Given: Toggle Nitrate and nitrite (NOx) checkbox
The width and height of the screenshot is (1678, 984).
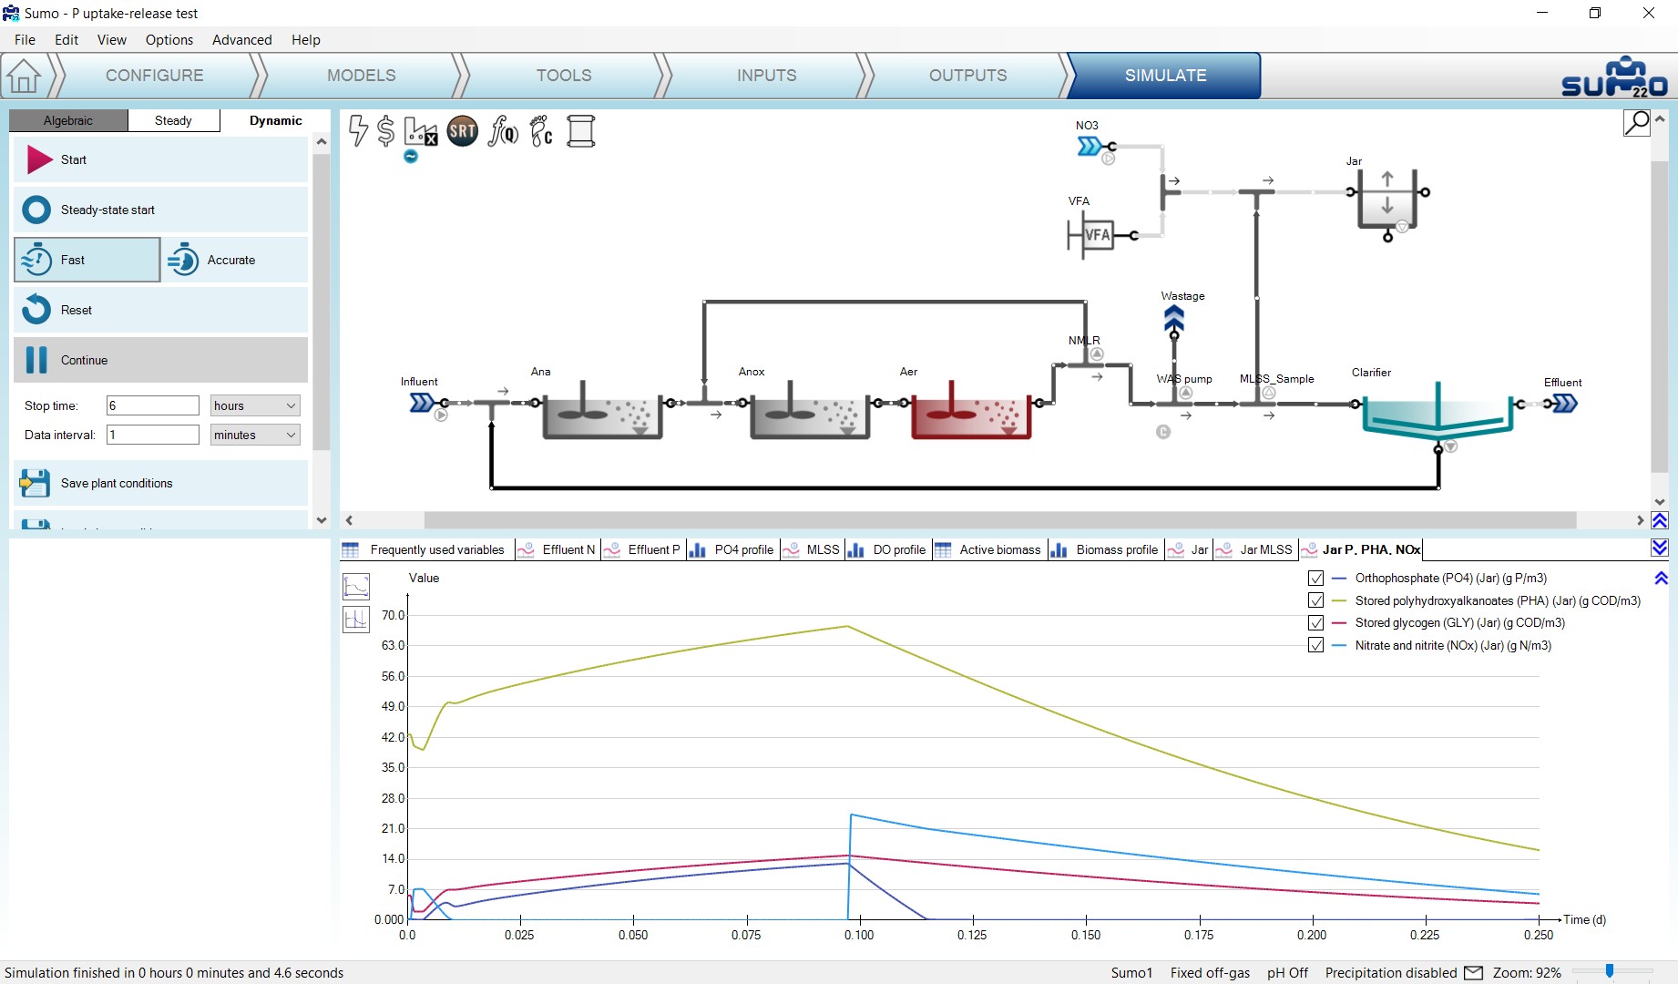Looking at the screenshot, I should (x=1315, y=645).
